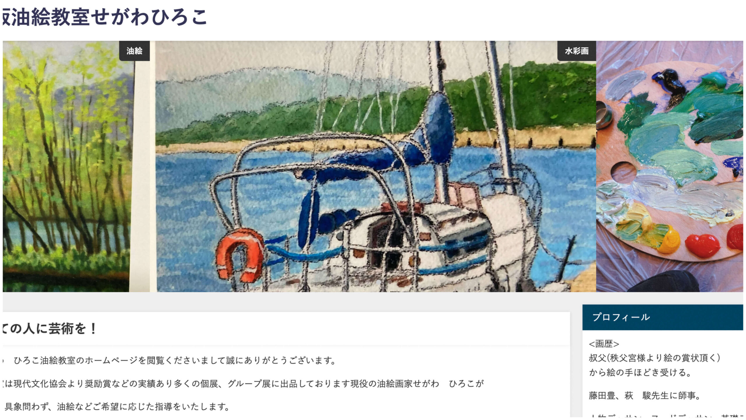Select the 油絵 category tag

134,51
